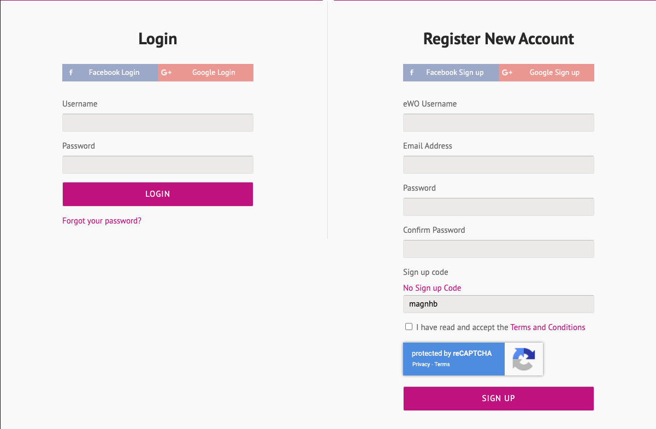Open the reCAPTCHA Privacy link
The image size is (656, 429).
click(x=421, y=365)
